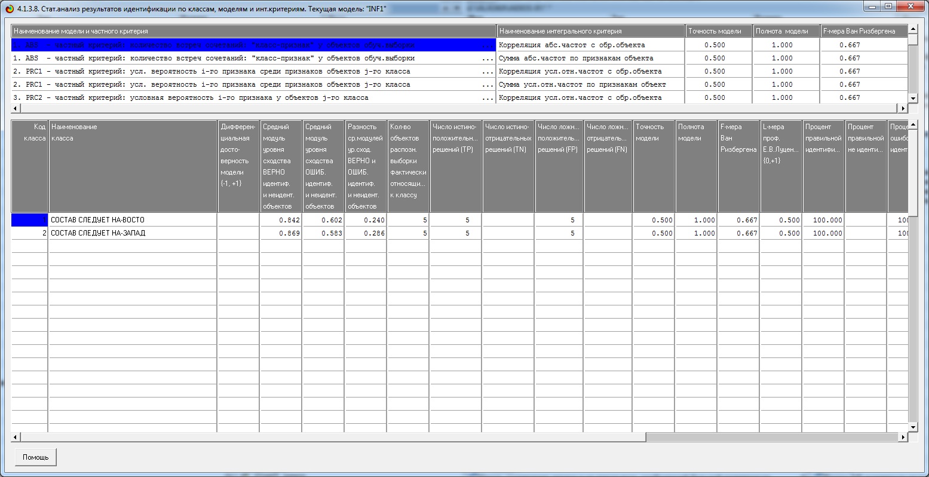Click the application icon in the title bar
Viewport: 929px width, 477px height.
tap(9, 9)
